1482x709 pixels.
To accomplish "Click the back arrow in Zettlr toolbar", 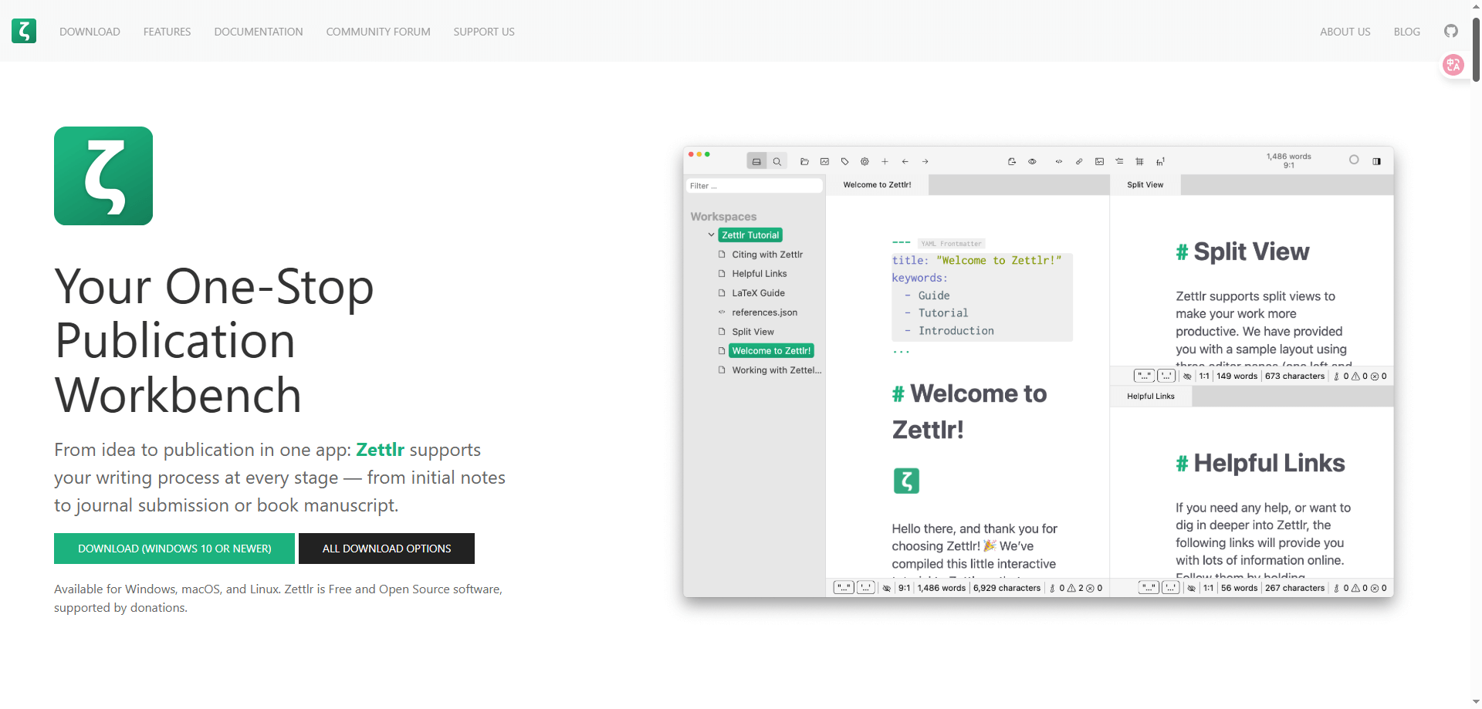I will pyautogui.click(x=905, y=161).
